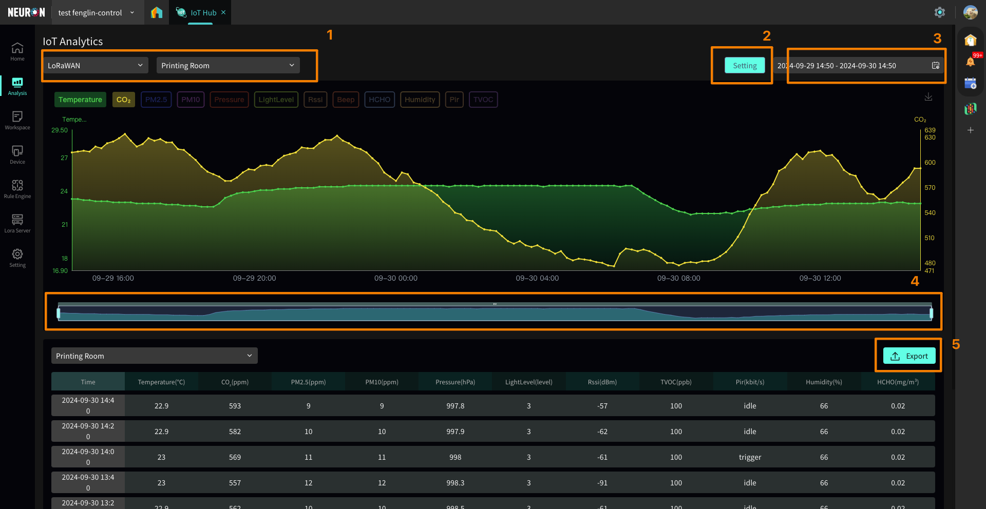
Task: Click the right handle of chart range slider
Action: click(x=931, y=312)
